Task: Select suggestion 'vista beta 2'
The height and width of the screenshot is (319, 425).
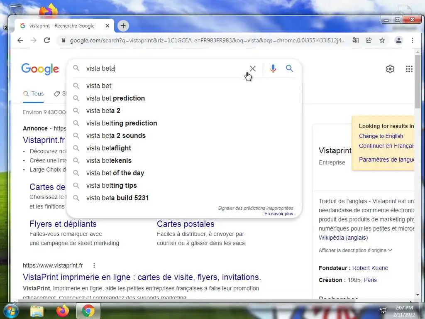Action: 184,110
